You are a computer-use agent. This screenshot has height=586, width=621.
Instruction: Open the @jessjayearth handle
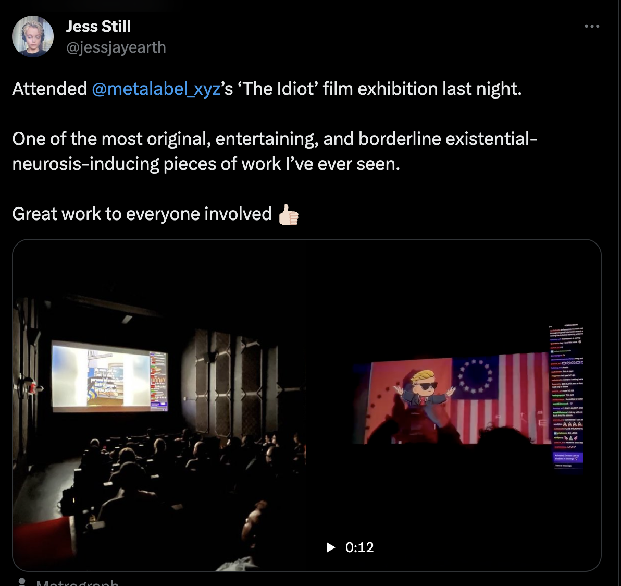click(116, 47)
